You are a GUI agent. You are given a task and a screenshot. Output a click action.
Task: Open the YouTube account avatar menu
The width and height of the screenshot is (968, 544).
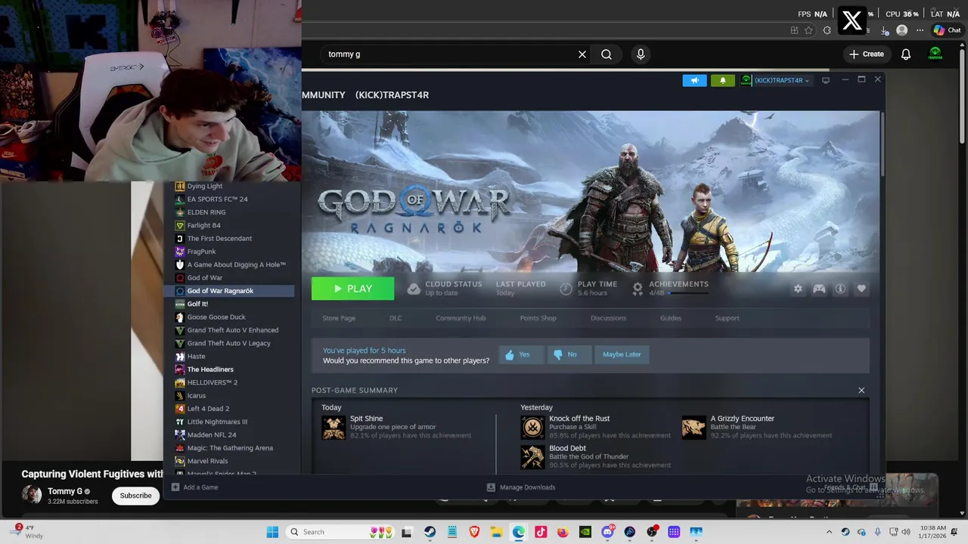point(935,54)
